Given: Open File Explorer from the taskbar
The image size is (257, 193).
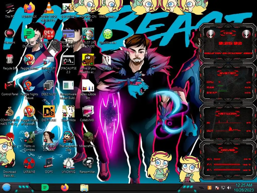Looking at the screenshot, I should pos(84,188).
